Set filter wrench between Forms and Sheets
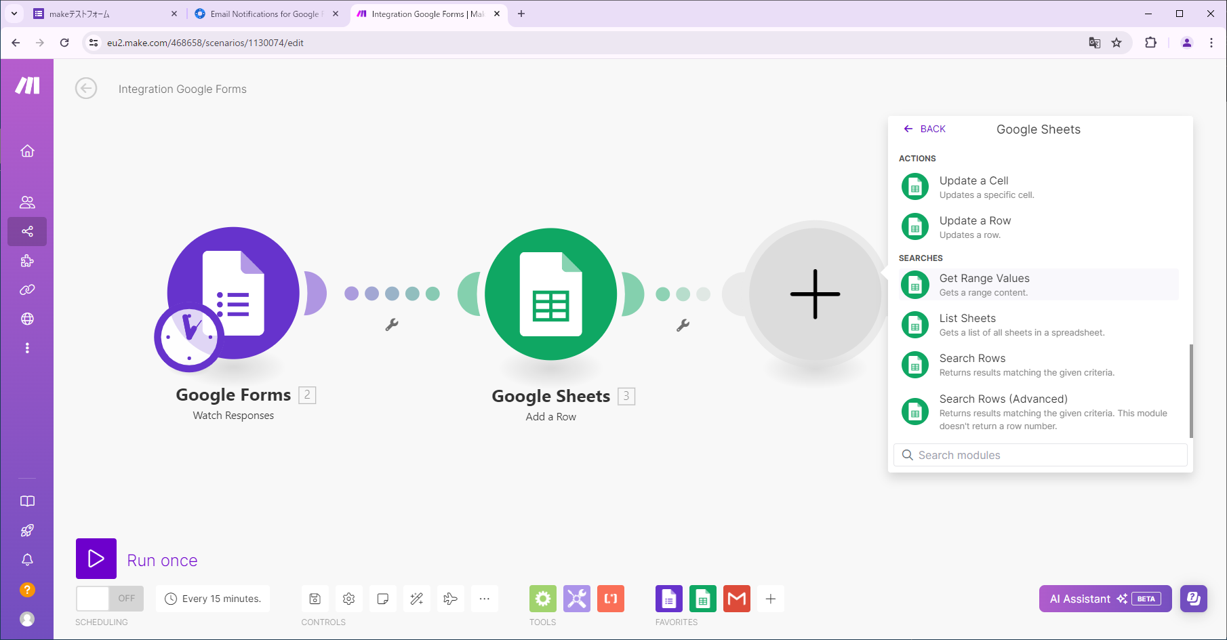This screenshot has width=1227, height=640. tap(392, 325)
